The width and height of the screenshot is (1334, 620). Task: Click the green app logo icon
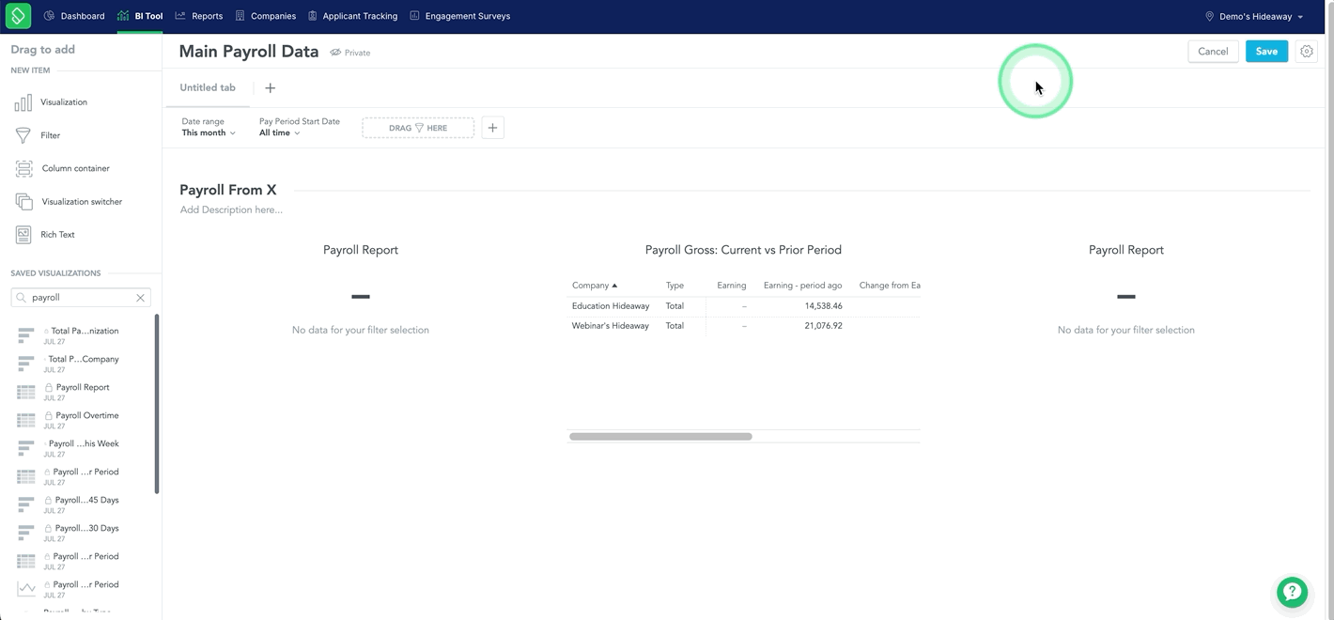point(18,16)
